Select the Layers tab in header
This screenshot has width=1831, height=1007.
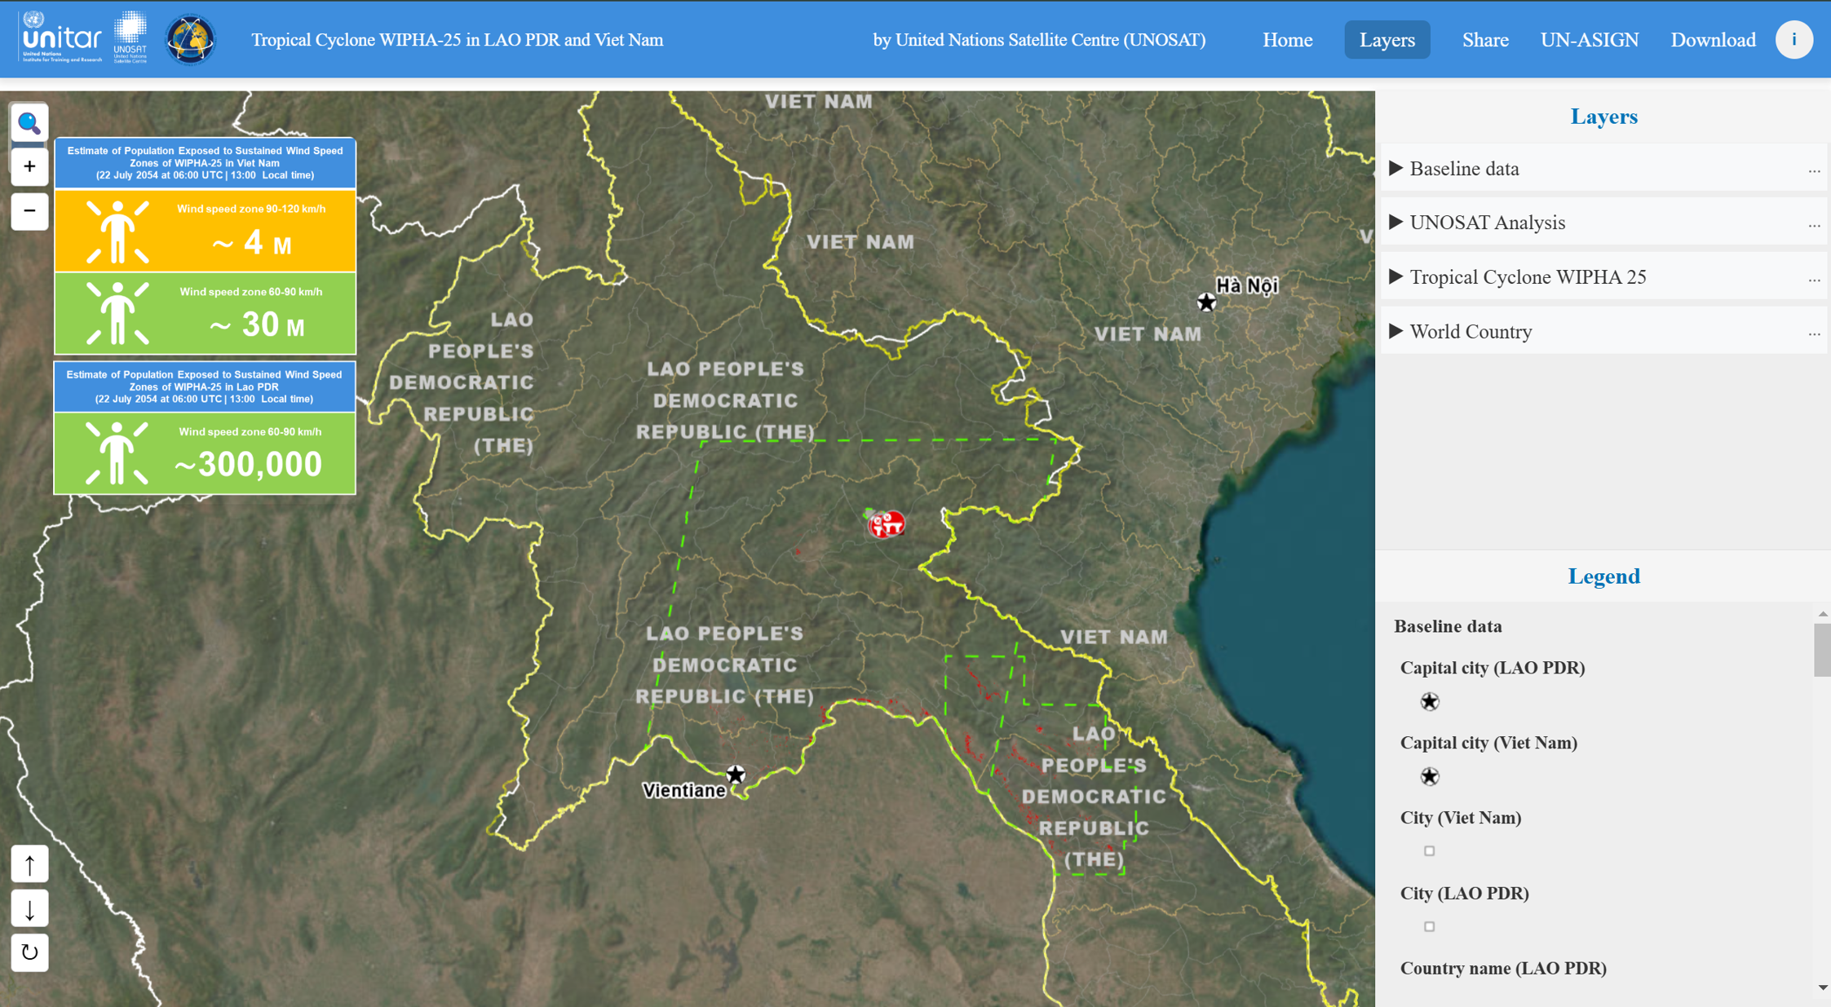pyautogui.click(x=1387, y=40)
